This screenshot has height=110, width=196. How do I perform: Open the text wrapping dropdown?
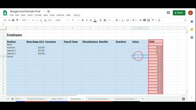coord(129,20)
